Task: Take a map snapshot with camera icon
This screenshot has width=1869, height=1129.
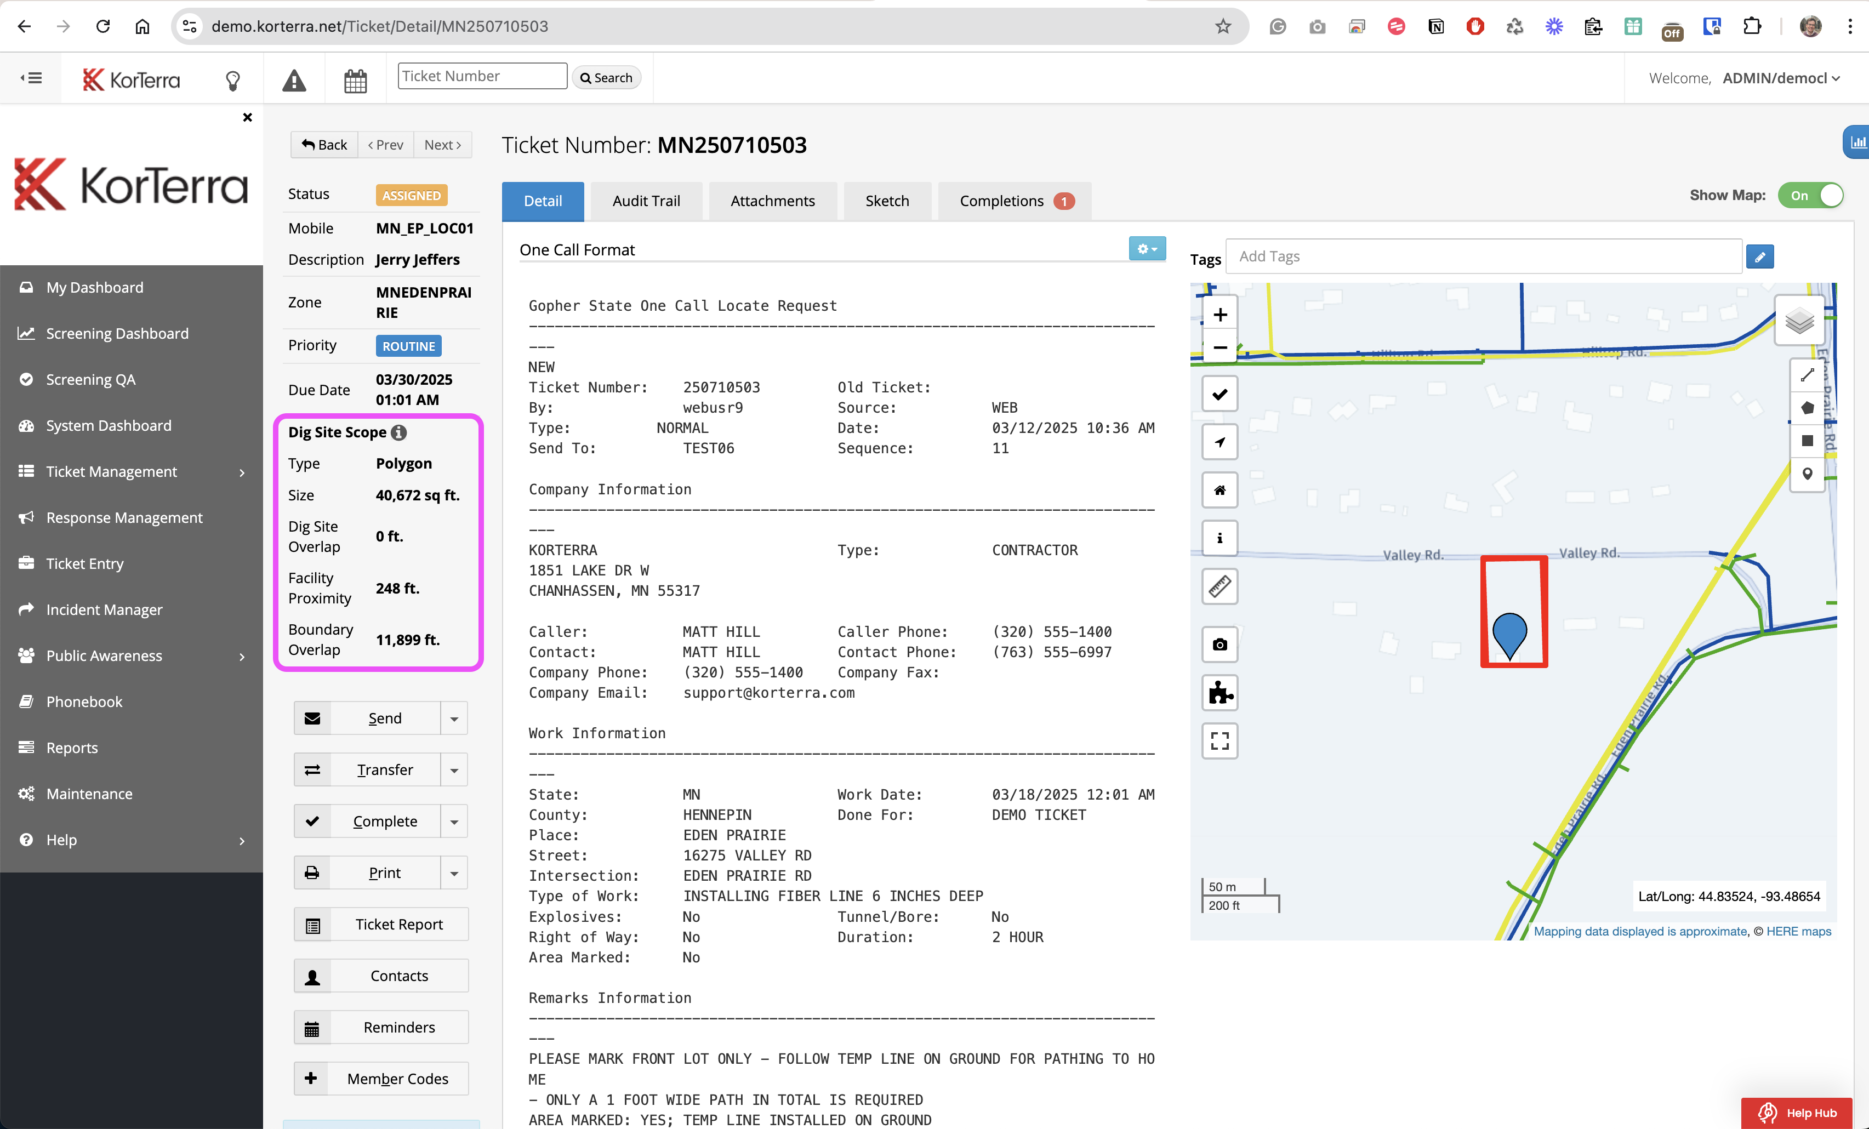Action: [1220, 644]
